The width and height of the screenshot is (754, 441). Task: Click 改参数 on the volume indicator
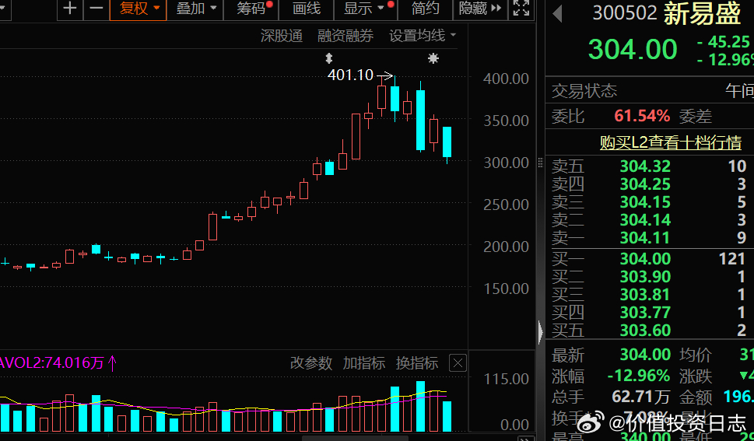click(311, 363)
